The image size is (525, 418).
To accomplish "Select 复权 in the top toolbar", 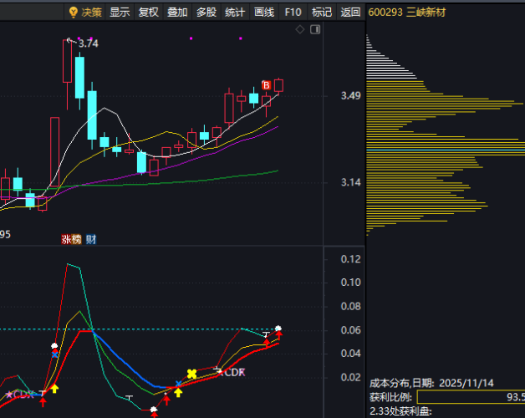I will click(x=148, y=12).
